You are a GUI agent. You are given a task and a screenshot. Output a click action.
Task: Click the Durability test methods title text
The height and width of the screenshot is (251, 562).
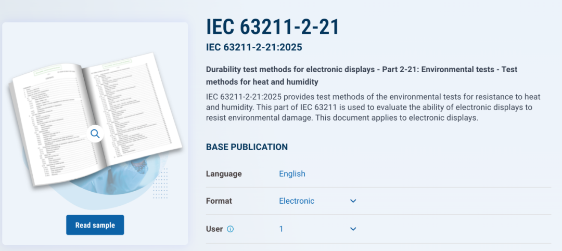point(362,75)
